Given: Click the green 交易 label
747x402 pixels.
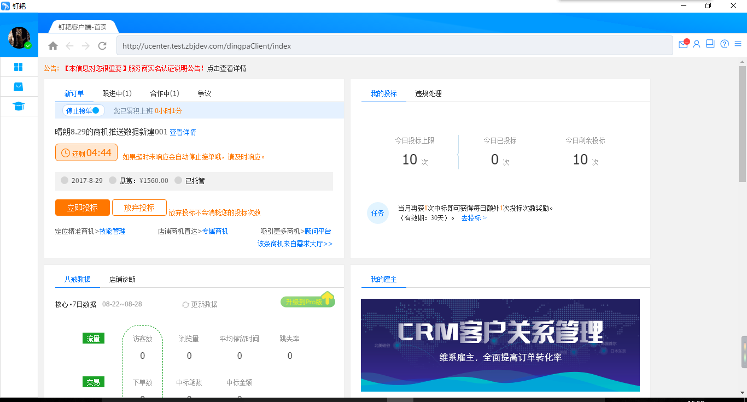Looking at the screenshot, I should click(94, 382).
